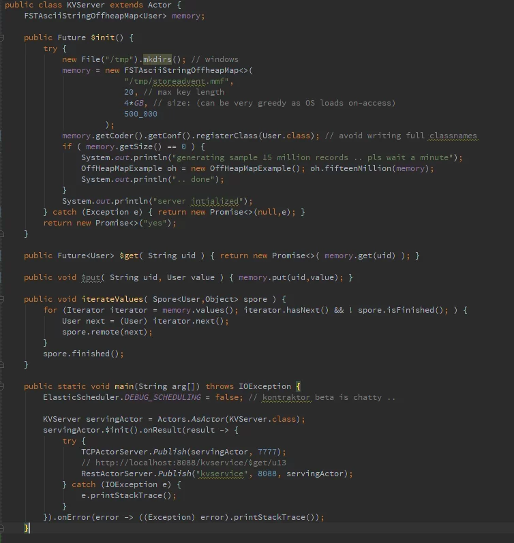The width and height of the screenshot is (514, 543).
Task: Click the fold end marker closing iterateValues
Action: [x=2, y=364]
